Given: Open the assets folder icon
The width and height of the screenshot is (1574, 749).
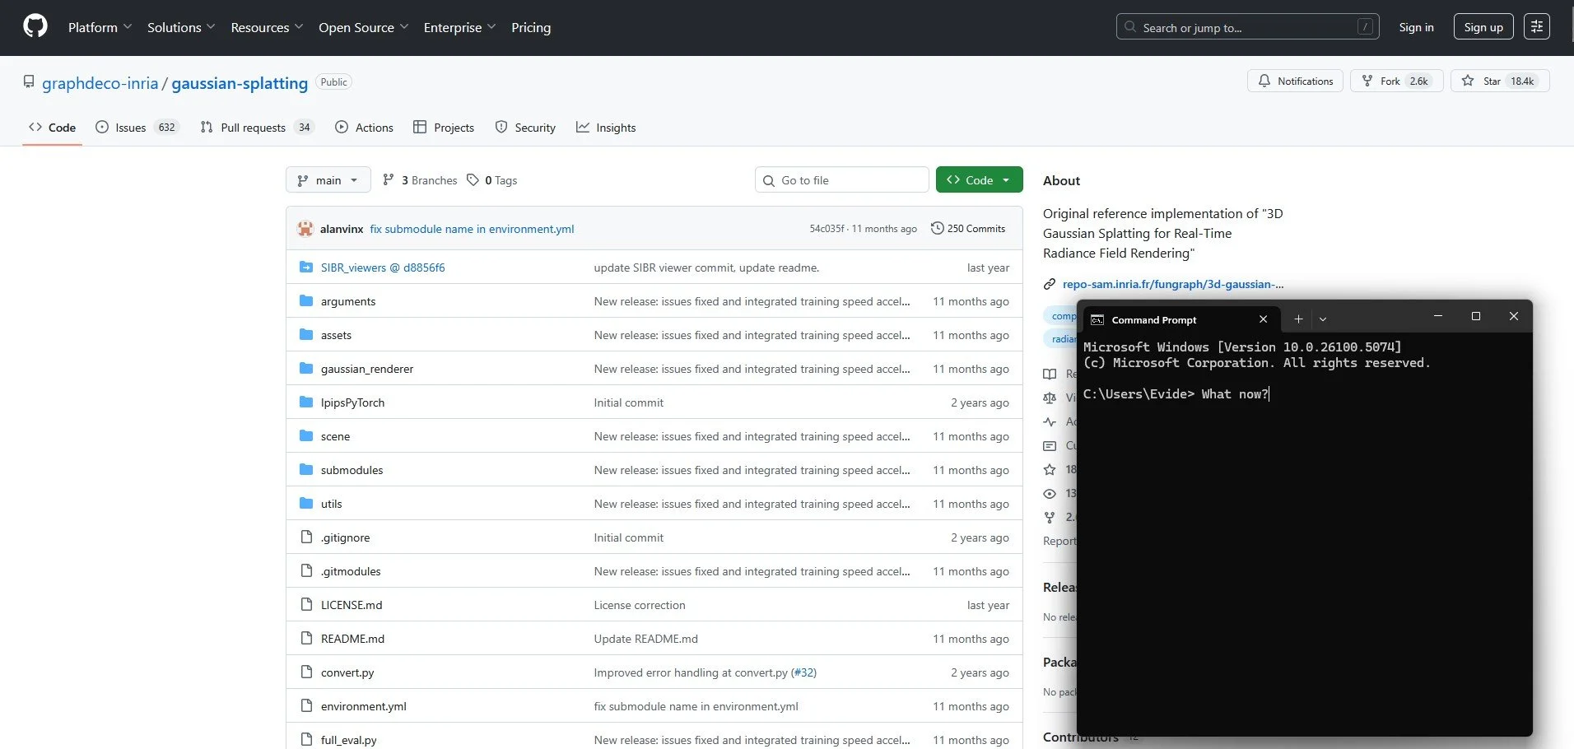Looking at the screenshot, I should [x=306, y=335].
